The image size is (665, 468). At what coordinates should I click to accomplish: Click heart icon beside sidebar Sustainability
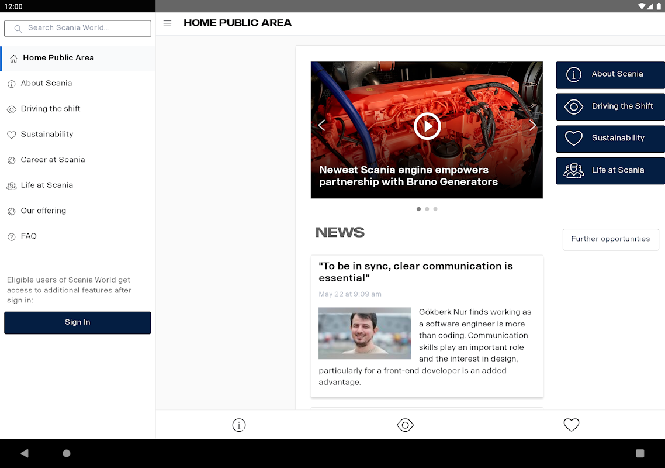(x=12, y=135)
